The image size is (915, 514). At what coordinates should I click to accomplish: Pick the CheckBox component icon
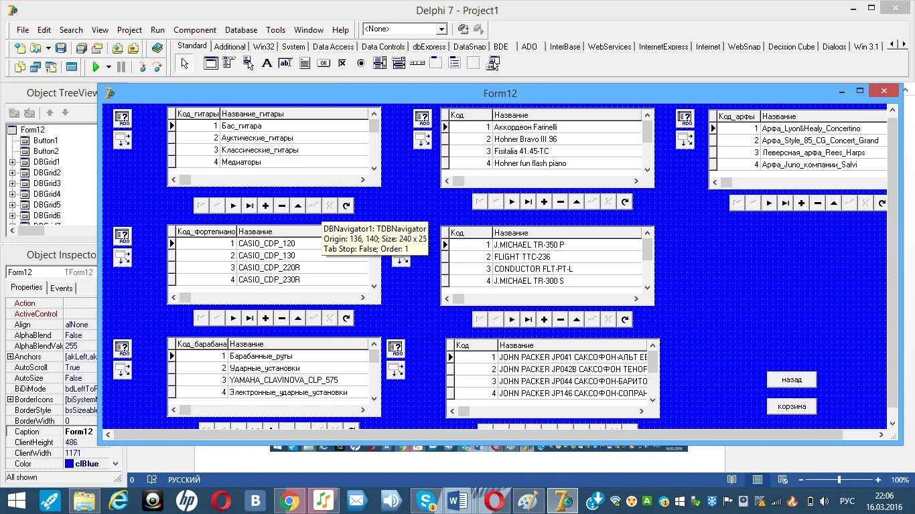tap(342, 64)
